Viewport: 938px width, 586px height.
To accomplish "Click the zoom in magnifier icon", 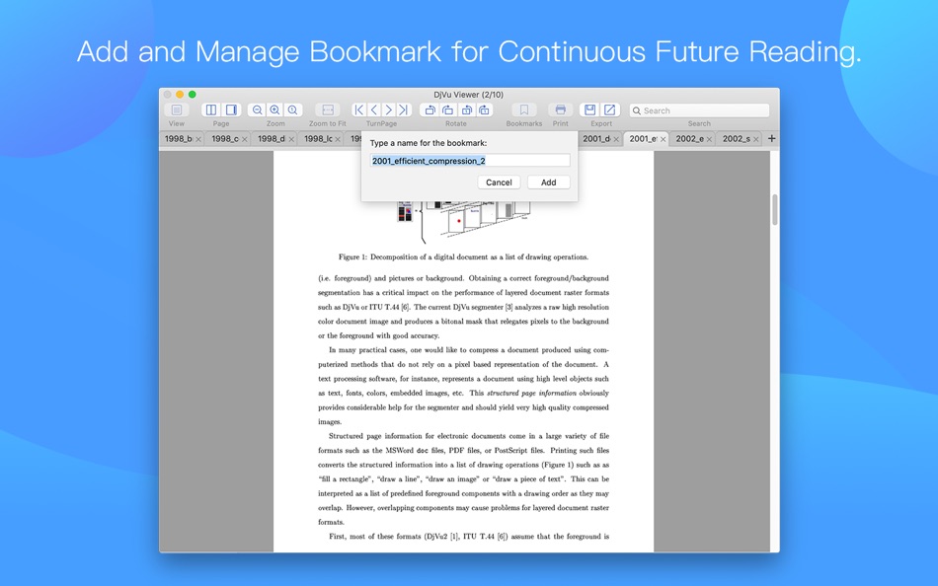I will (x=275, y=110).
